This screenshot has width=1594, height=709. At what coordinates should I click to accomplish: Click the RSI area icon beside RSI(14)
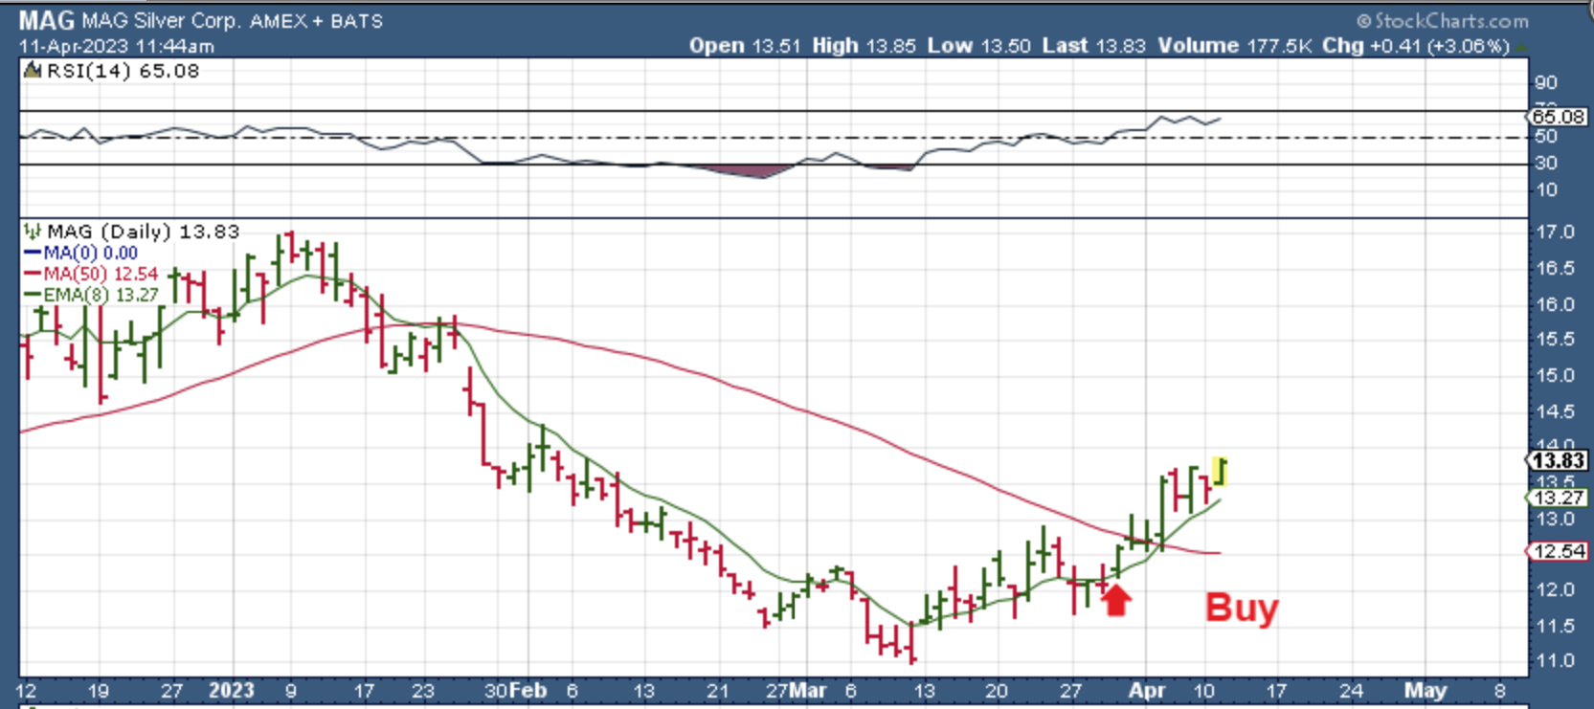[x=33, y=70]
